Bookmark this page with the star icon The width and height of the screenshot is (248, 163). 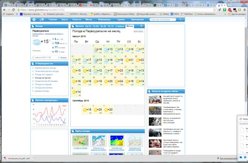point(215,10)
